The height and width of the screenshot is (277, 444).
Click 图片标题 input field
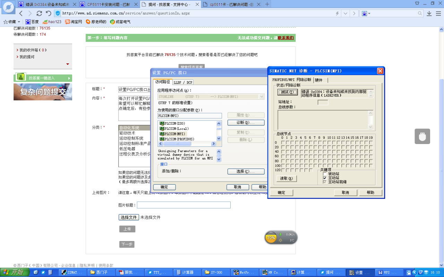point(183,205)
